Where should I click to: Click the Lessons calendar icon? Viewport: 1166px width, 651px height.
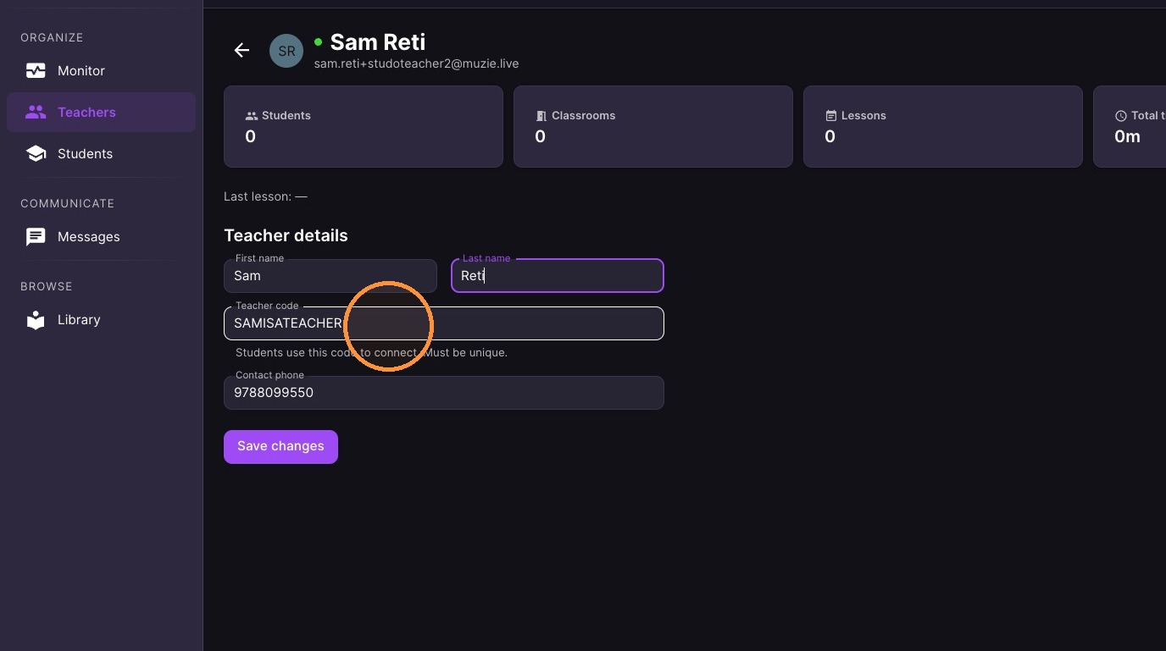click(x=831, y=115)
